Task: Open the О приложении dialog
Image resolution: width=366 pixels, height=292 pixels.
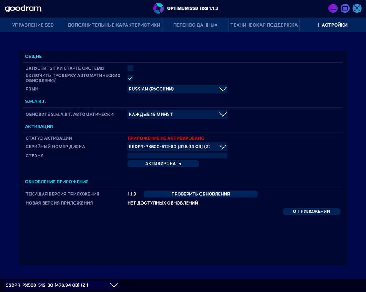Action: click(311, 212)
